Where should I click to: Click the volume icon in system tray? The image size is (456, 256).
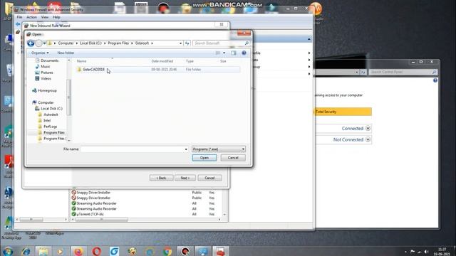tap(426, 252)
